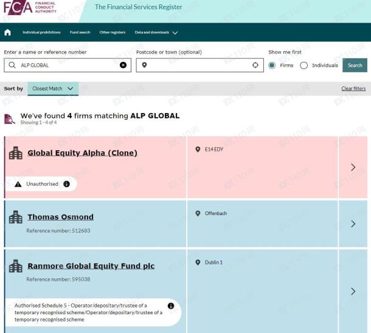Click info icon beside Unauthorised label
Viewport: 371px width, 333px height.
(x=66, y=184)
